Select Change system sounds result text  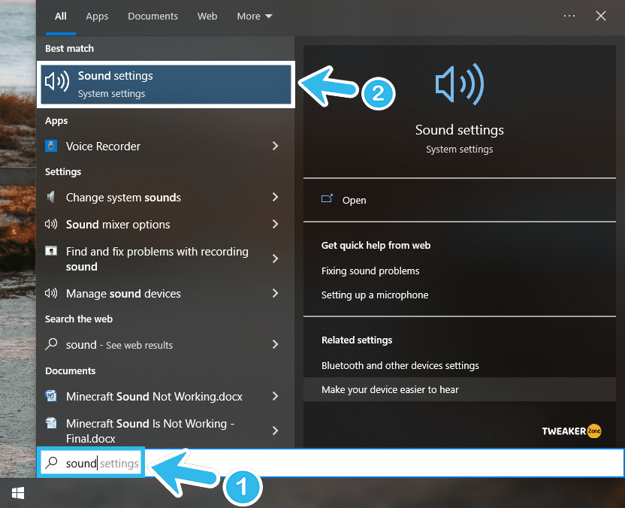[123, 198]
